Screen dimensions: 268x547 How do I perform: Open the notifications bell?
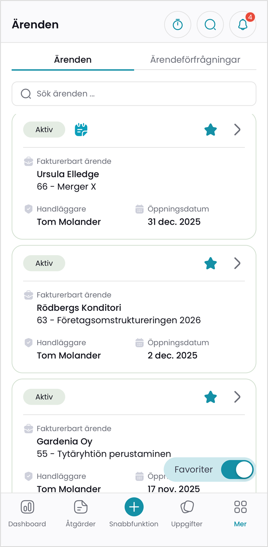243,25
